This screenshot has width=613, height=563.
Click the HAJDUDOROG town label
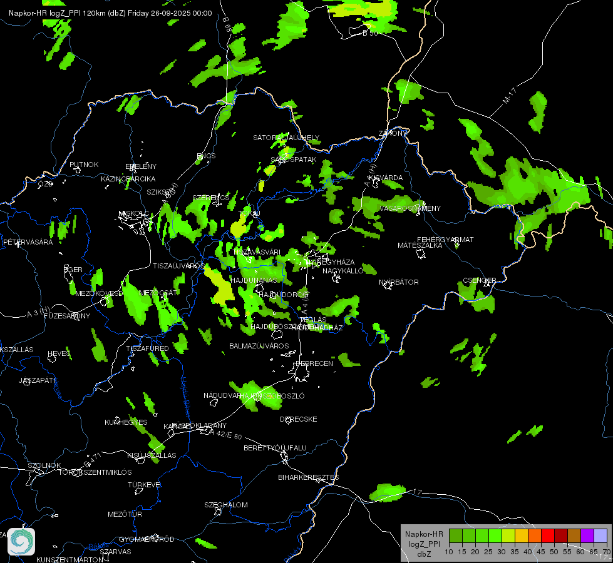pyautogui.click(x=284, y=294)
